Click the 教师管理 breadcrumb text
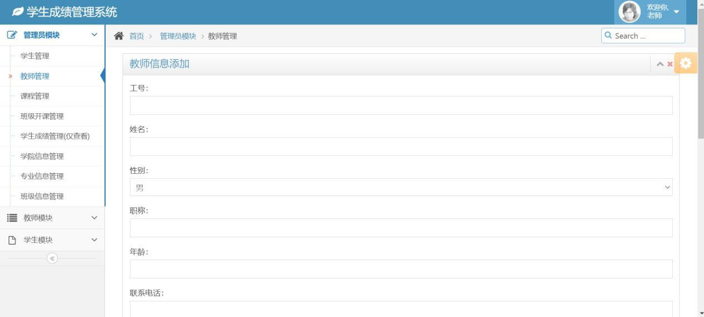The width and height of the screenshot is (704, 317). [x=222, y=36]
